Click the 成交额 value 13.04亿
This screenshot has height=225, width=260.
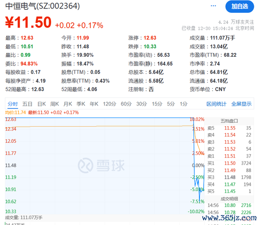pos(219,47)
